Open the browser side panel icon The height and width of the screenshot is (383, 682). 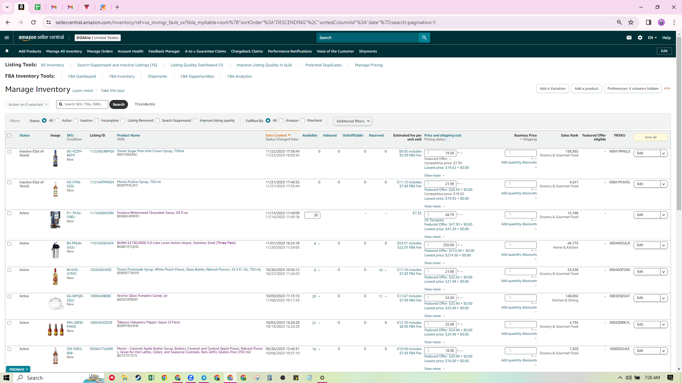tap(648, 22)
